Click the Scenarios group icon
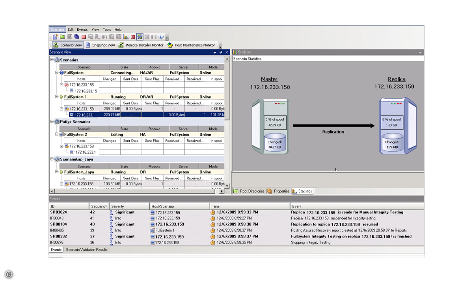The height and width of the screenshot is (283, 473). [x=57, y=60]
